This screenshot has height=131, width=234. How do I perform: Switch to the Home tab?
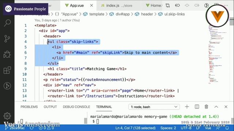click(x=154, y=6)
